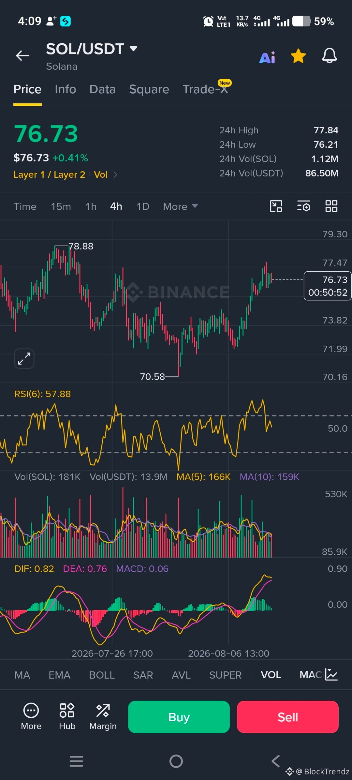Open the indicator chart settings icon
Image resolution: width=352 pixels, height=780 pixels.
331,675
